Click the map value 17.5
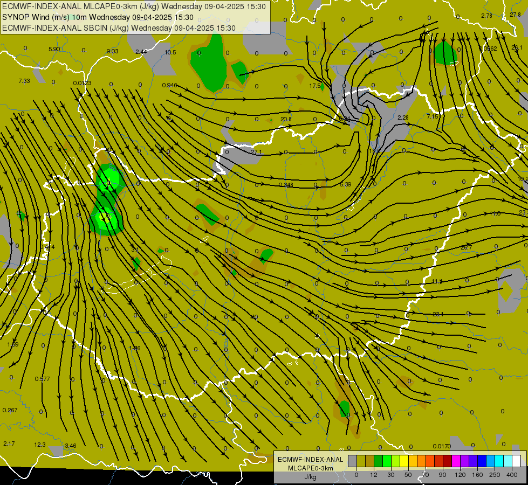528x485 pixels. click(x=315, y=86)
